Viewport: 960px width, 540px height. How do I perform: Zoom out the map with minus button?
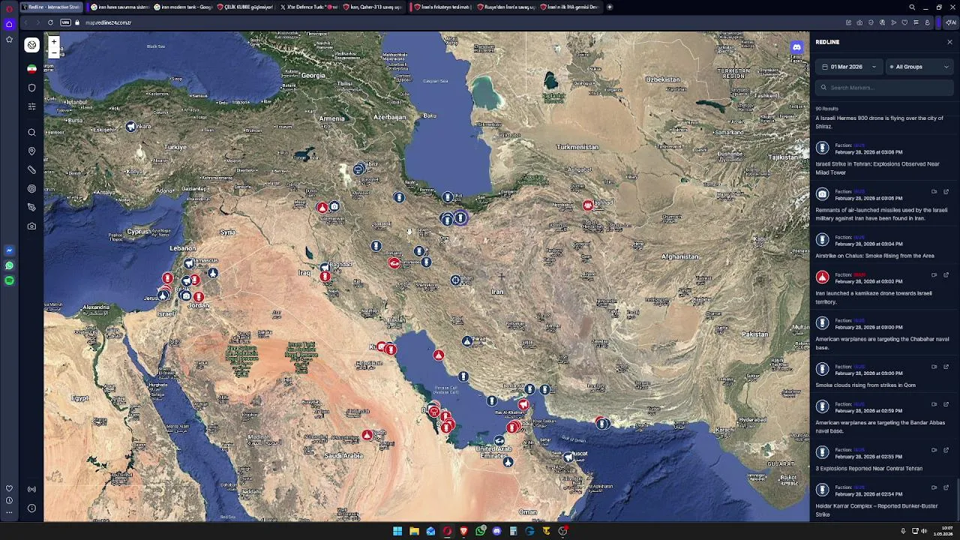click(54, 54)
